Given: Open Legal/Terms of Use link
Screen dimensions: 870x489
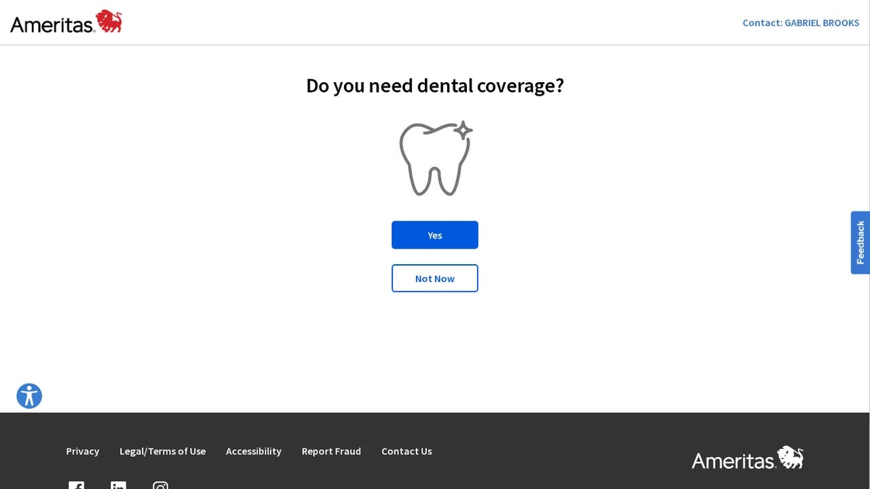Looking at the screenshot, I should click(x=162, y=451).
